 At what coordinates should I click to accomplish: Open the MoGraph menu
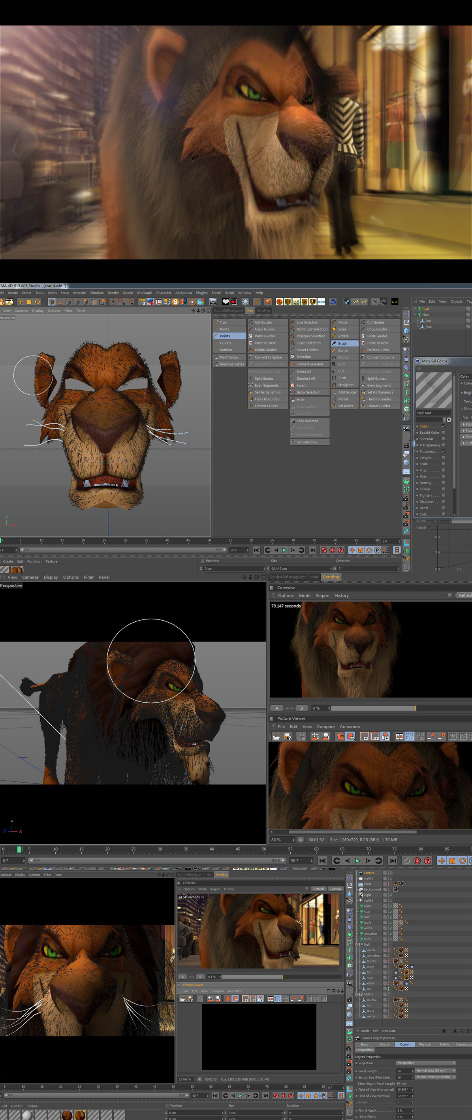(x=144, y=293)
